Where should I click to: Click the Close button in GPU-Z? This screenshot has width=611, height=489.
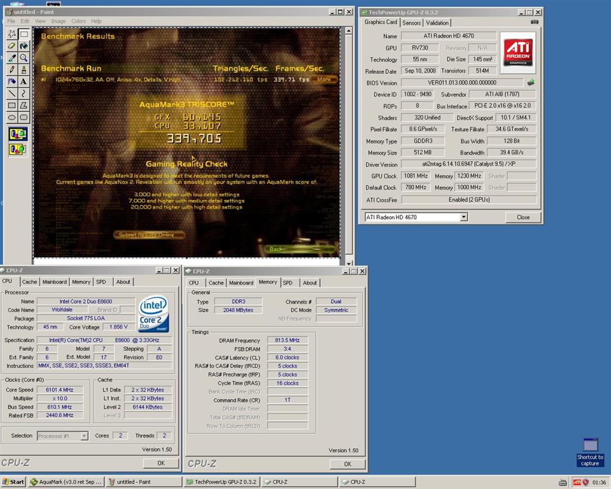click(x=523, y=217)
